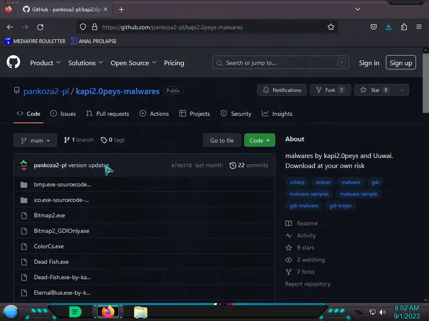Screen dimensions: 429x321
Task: Open Firefox downloads arrow icon
Action: pos(388,27)
